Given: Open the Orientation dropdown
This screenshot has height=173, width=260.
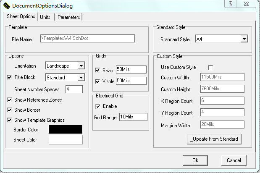Looking at the screenshot, I should pyautogui.click(x=81, y=66).
